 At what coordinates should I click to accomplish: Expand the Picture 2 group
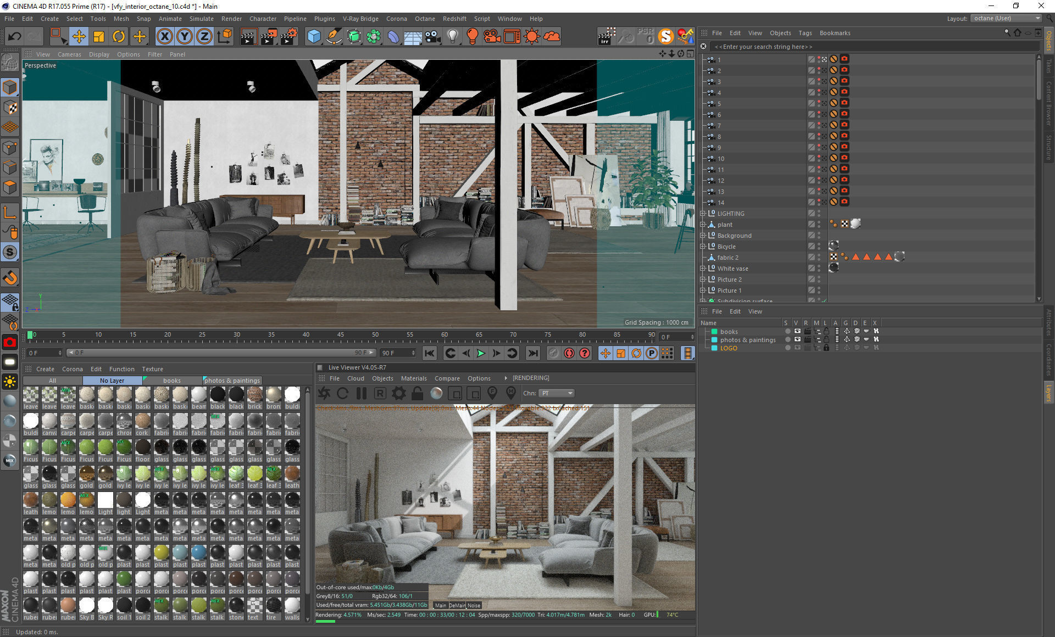(x=703, y=280)
